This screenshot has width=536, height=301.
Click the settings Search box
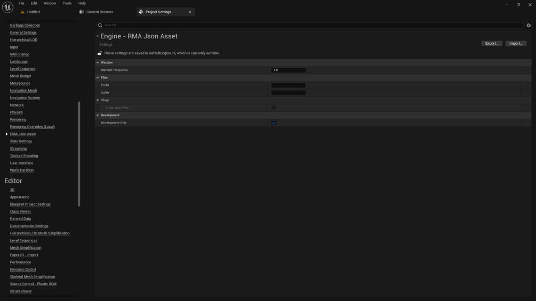click(x=310, y=25)
